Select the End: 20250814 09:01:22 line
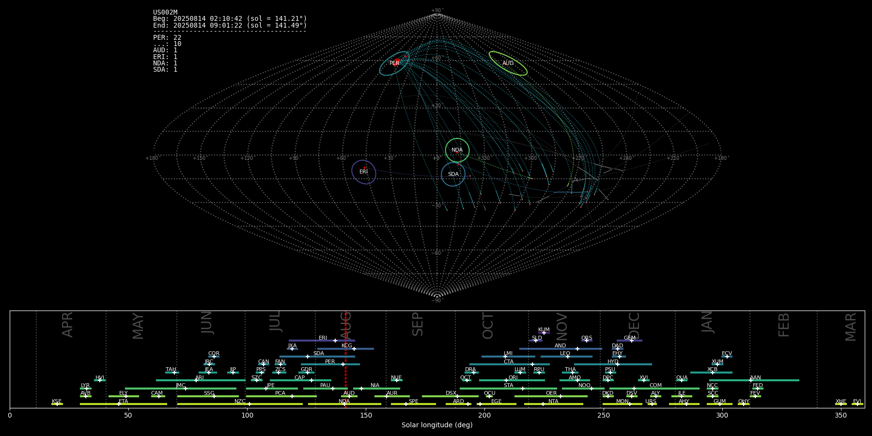The image size is (872, 436). 230,25
